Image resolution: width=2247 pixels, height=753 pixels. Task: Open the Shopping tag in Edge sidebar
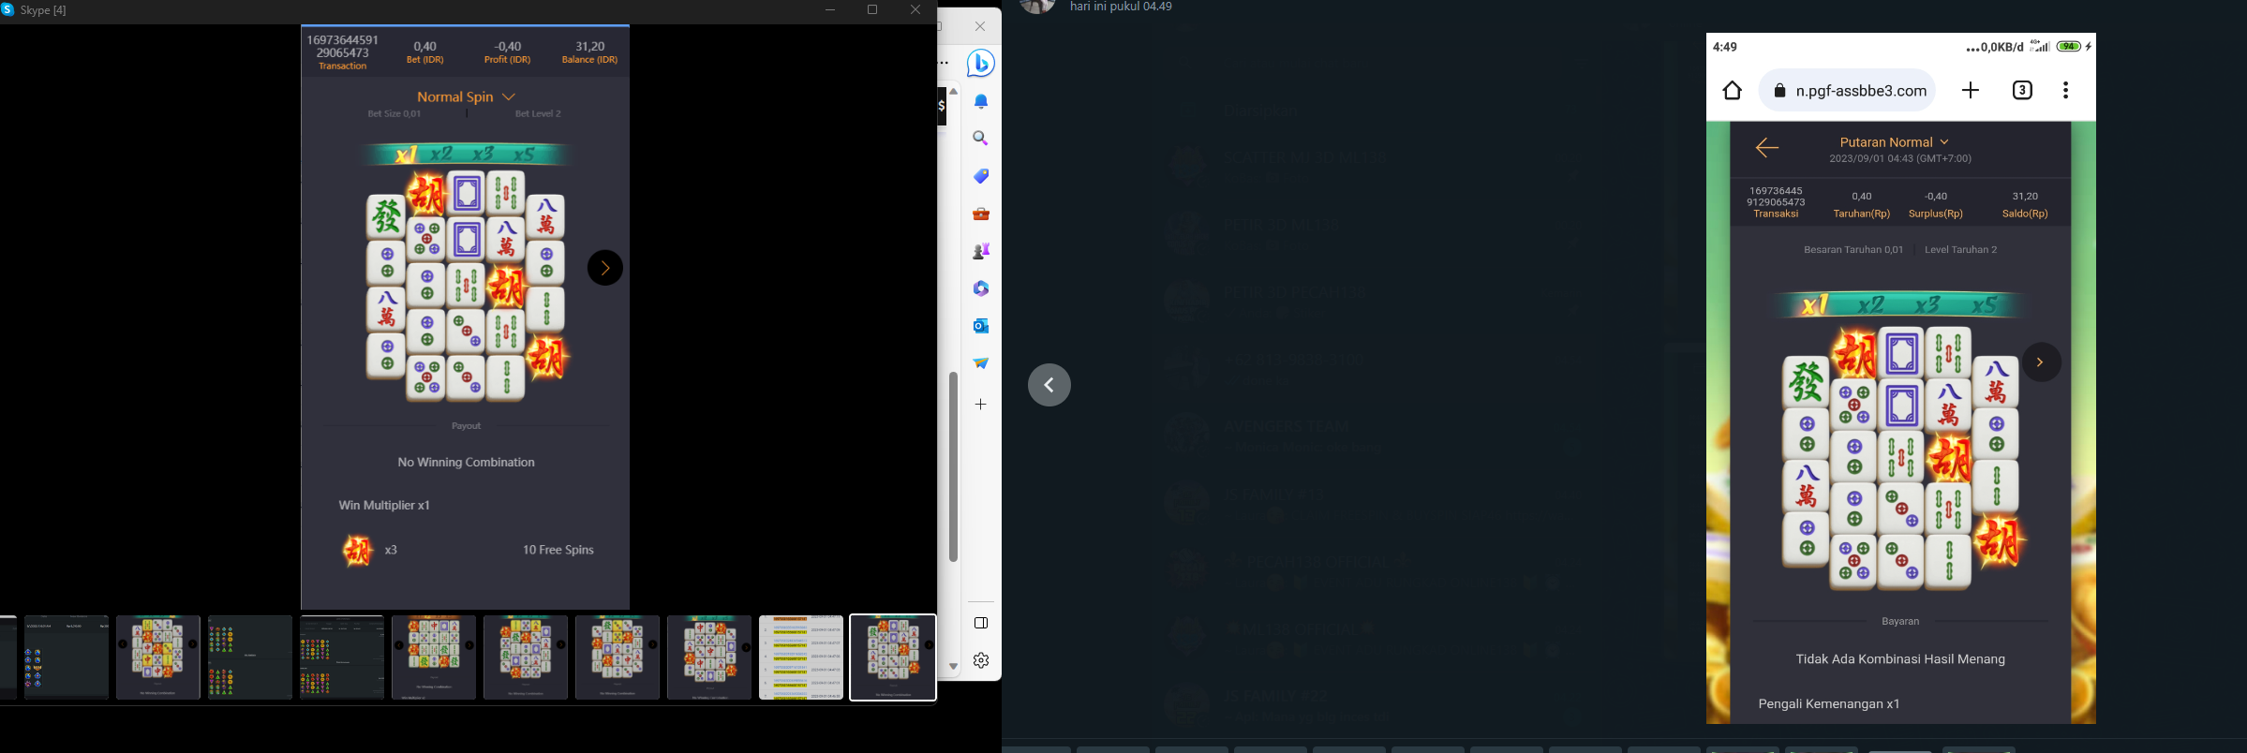pyautogui.click(x=981, y=176)
